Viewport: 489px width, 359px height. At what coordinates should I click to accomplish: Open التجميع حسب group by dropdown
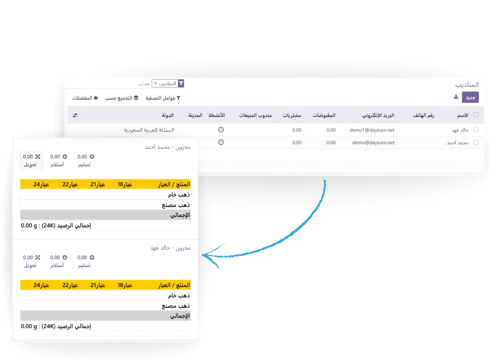(122, 98)
